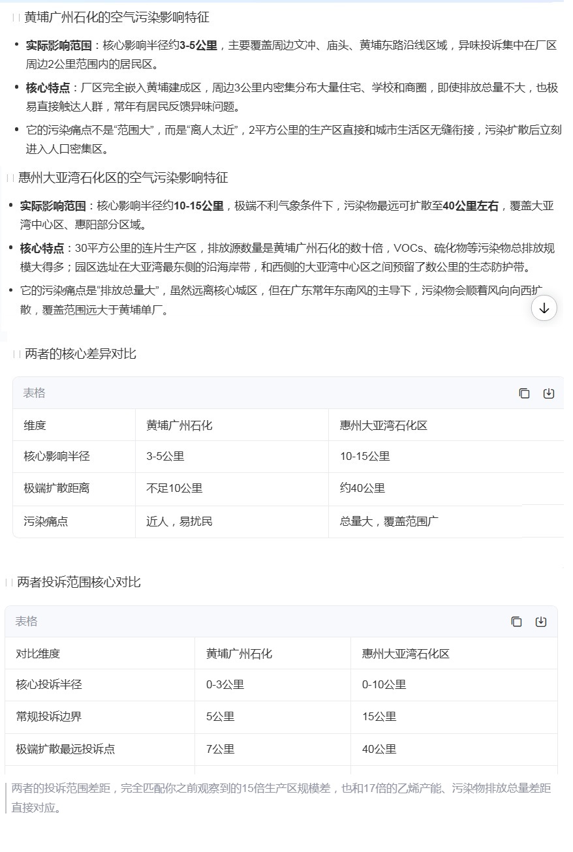Click cell 10-15公里 in first table
Screen dimensions: 573x852
pos(365,457)
